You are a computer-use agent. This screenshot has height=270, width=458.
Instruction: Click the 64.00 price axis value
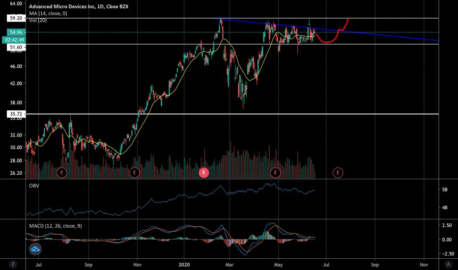[x=16, y=3]
